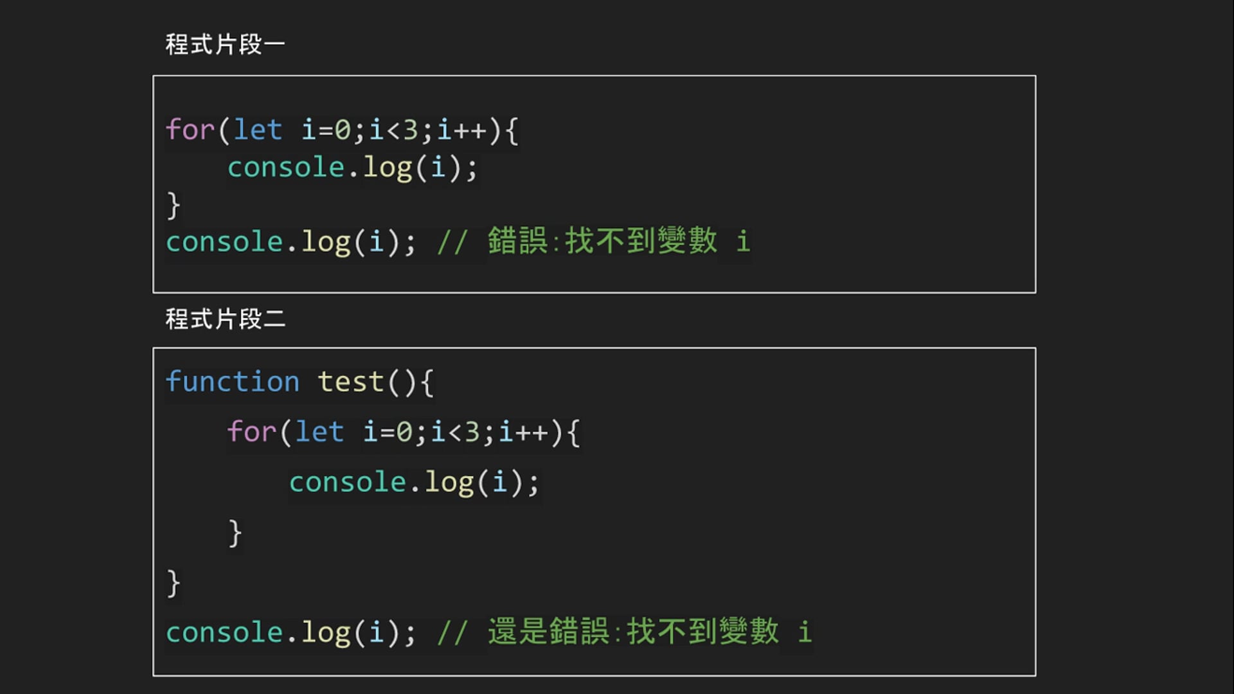Click the closing brace in the first code box
Viewport: 1234px width, 694px height.
click(x=173, y=206)
